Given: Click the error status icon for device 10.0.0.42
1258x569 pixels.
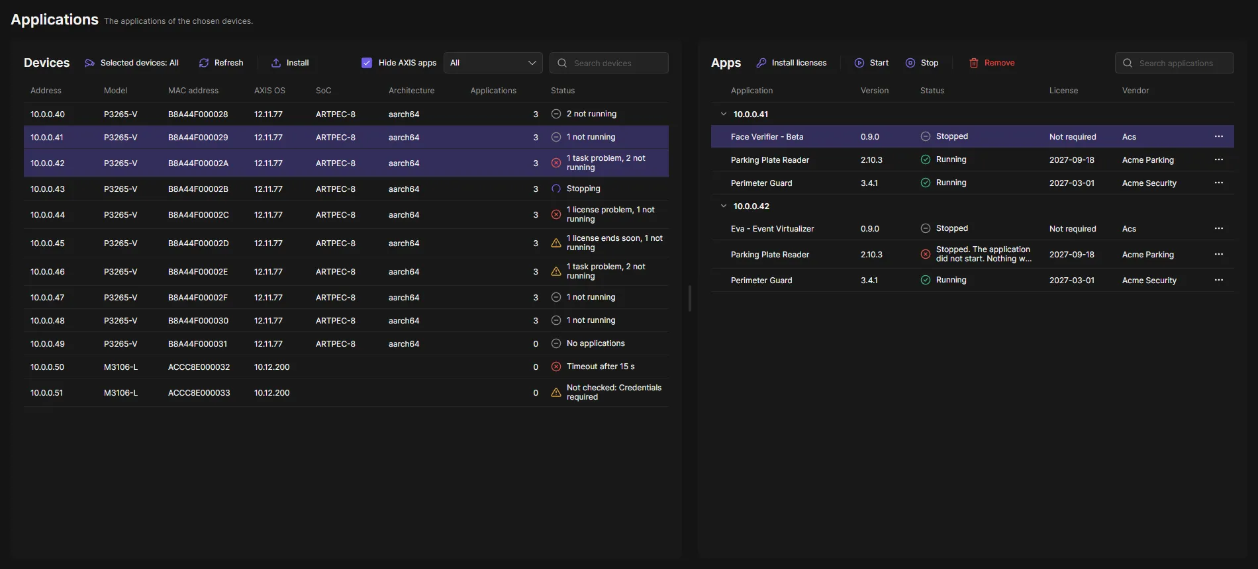Looking at the screenshot, I should 556,163.
